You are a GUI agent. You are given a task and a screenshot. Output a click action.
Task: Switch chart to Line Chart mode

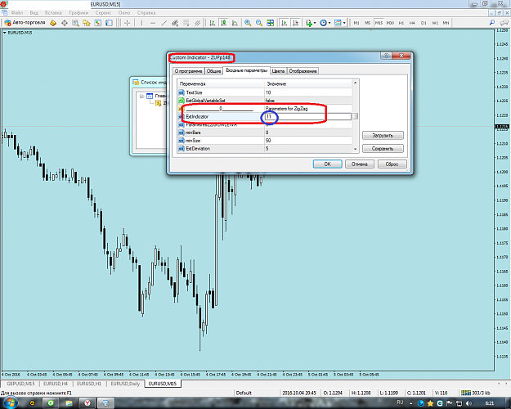[235, 23]
